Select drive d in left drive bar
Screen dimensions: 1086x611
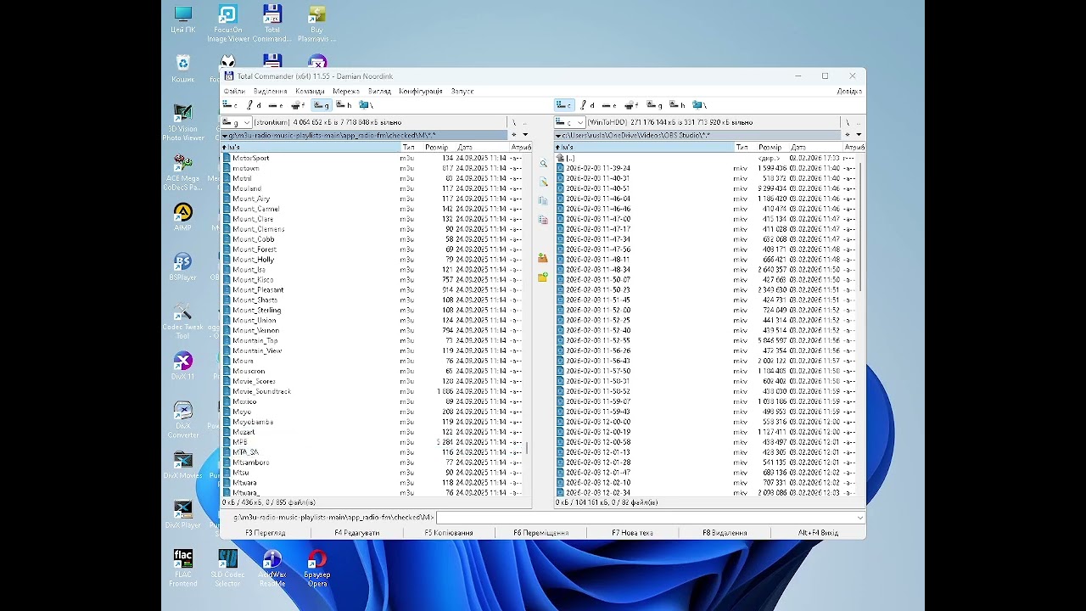tap(252, 105)
